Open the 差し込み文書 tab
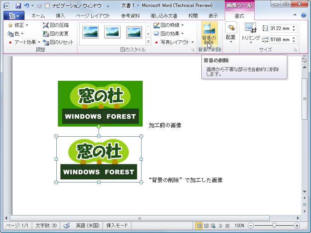 164,16
